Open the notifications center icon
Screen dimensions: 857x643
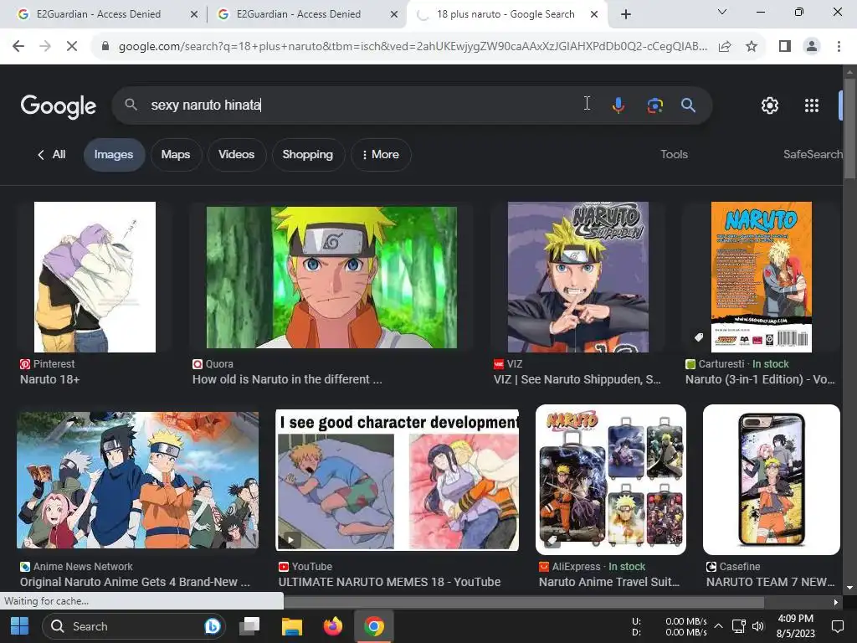(x=837, y=626)
